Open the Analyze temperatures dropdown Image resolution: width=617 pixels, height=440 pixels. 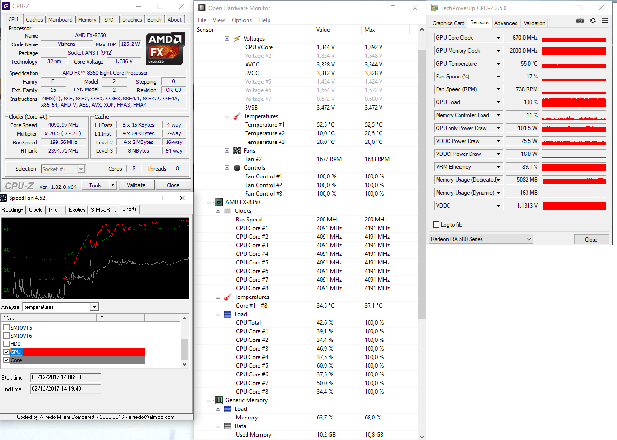[x=94, y=307]
